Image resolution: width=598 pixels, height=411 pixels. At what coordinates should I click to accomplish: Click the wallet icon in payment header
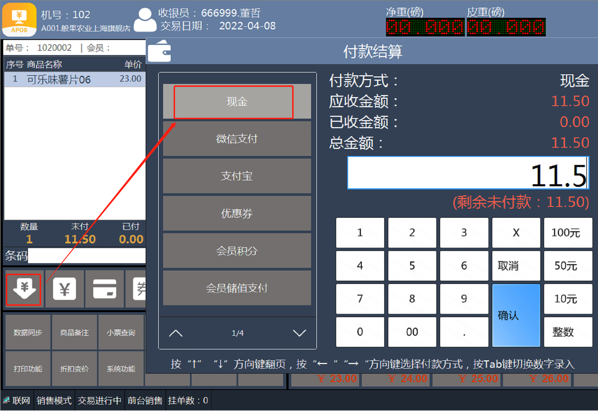pyautogui.click(x=159, y=52)
